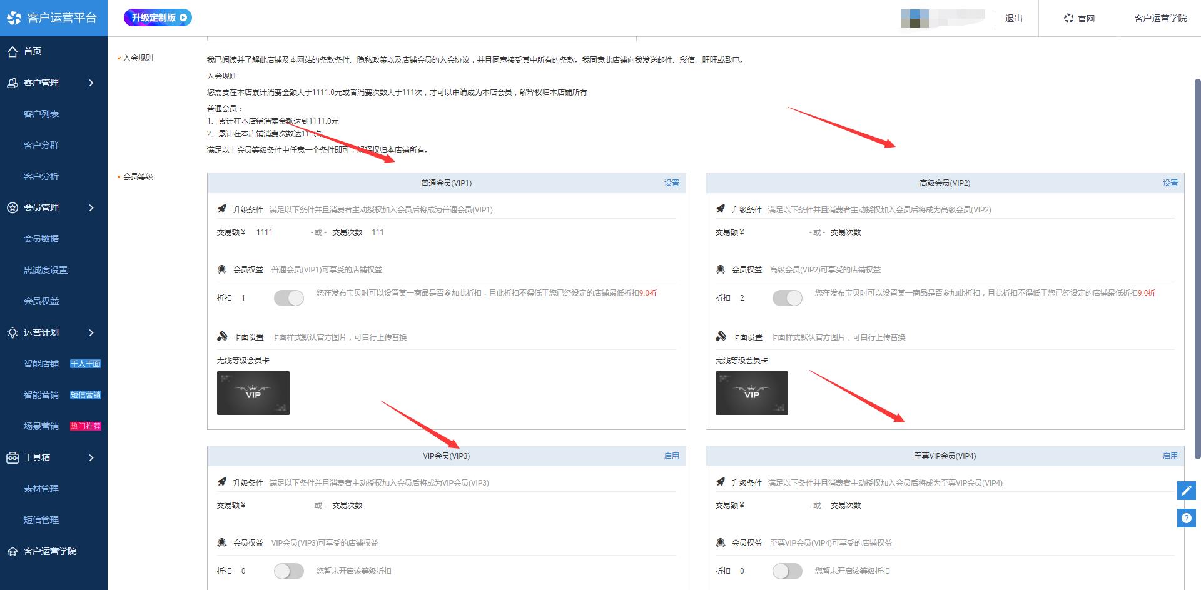Click the rocket icon in 普通会员(VIP1) card
This screenshot has width=1201, height=590.
coord(222,209)
